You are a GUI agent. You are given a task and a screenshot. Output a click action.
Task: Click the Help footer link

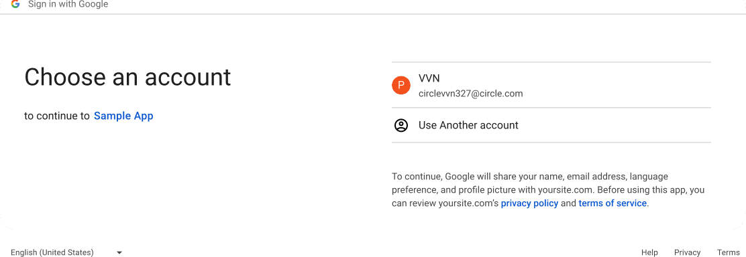[649, 252]
